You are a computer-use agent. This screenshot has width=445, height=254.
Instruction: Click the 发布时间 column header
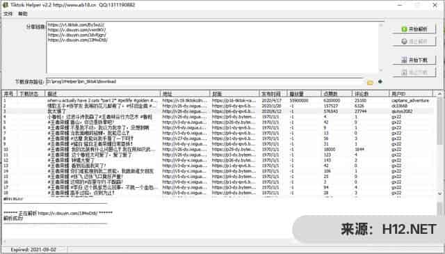(x=273, y=93)
